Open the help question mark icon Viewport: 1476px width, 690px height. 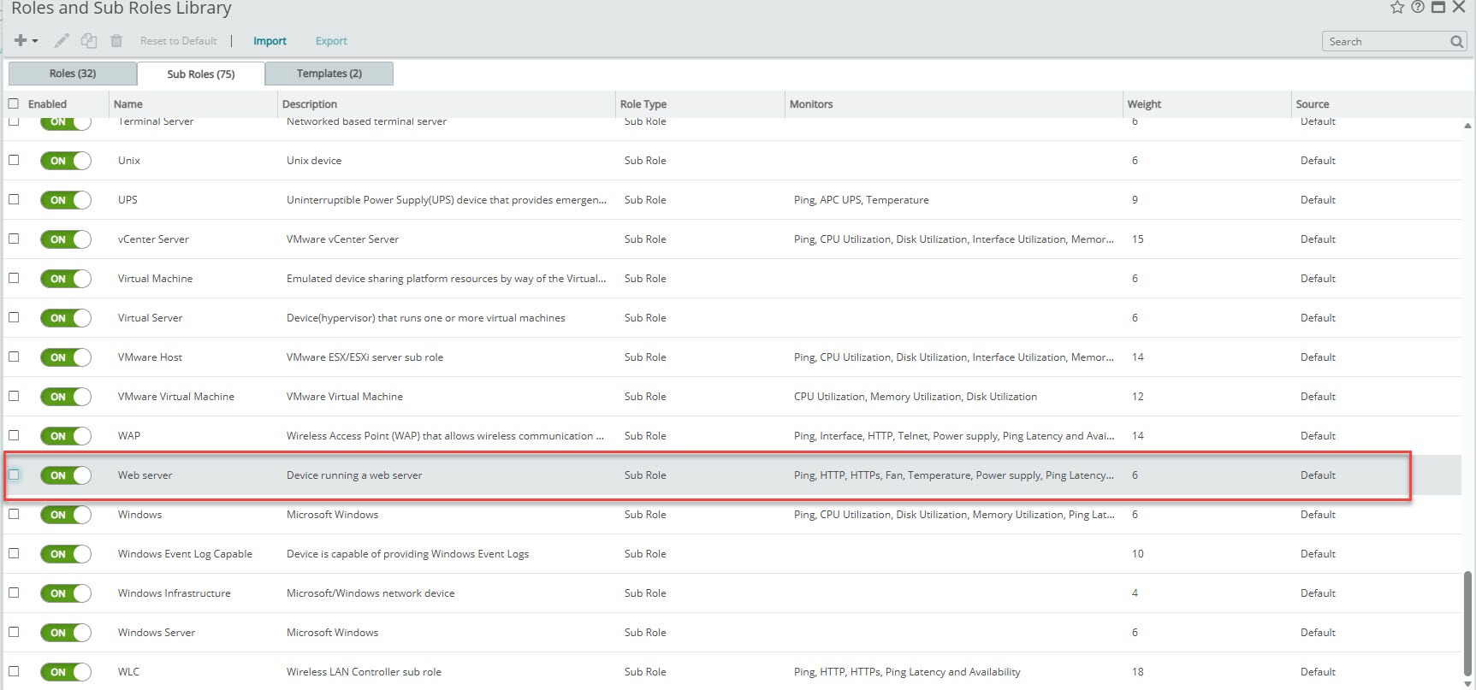pos(1418,7)
